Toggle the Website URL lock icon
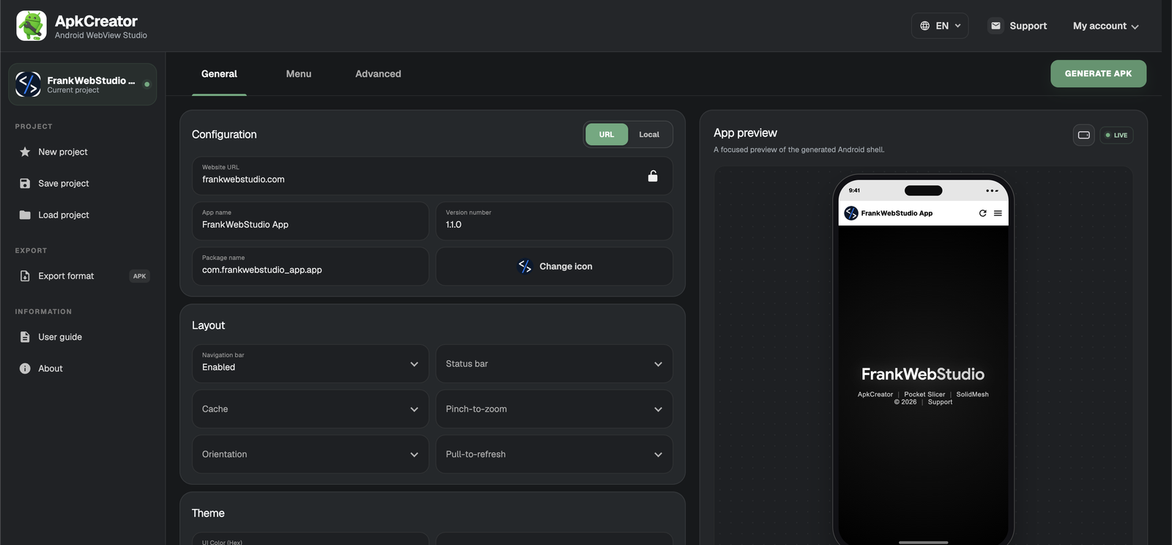 [653, 176]
